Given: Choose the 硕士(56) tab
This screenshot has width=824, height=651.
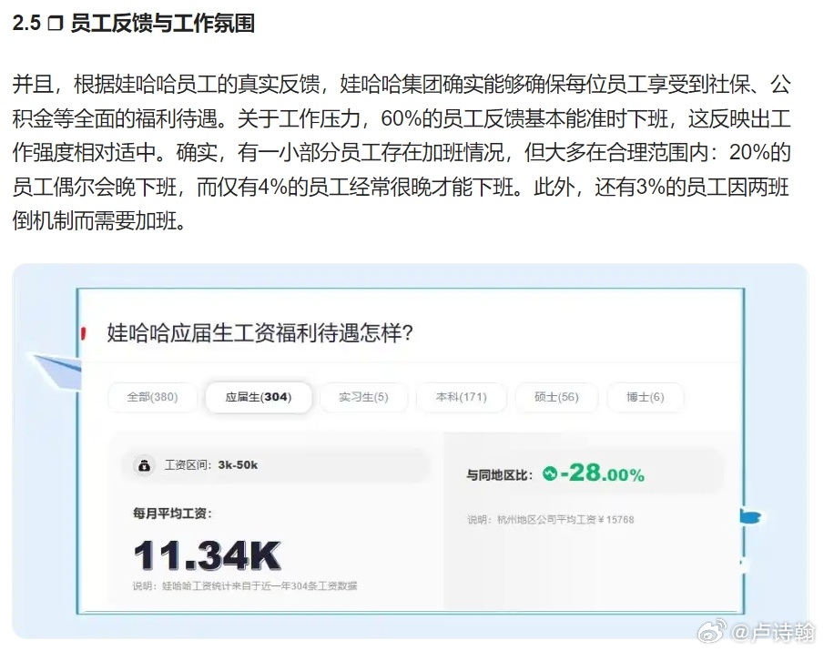Looking at the screenshot, I should [556, 397].
